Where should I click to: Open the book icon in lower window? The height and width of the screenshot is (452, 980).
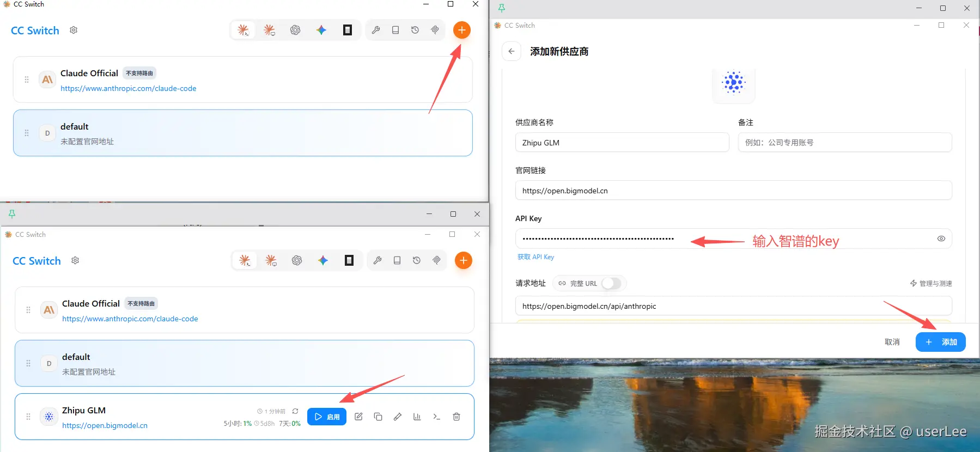click(x=397, y=260)
